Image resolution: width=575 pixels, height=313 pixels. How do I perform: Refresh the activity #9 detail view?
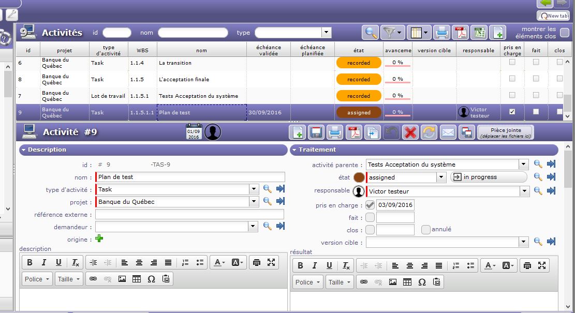coord(429,132)
